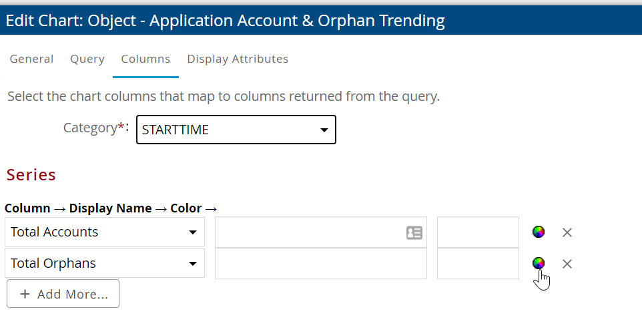Delete the Total Orphans series row
Viewport: 642px width, 334px height.
[567, 264]
